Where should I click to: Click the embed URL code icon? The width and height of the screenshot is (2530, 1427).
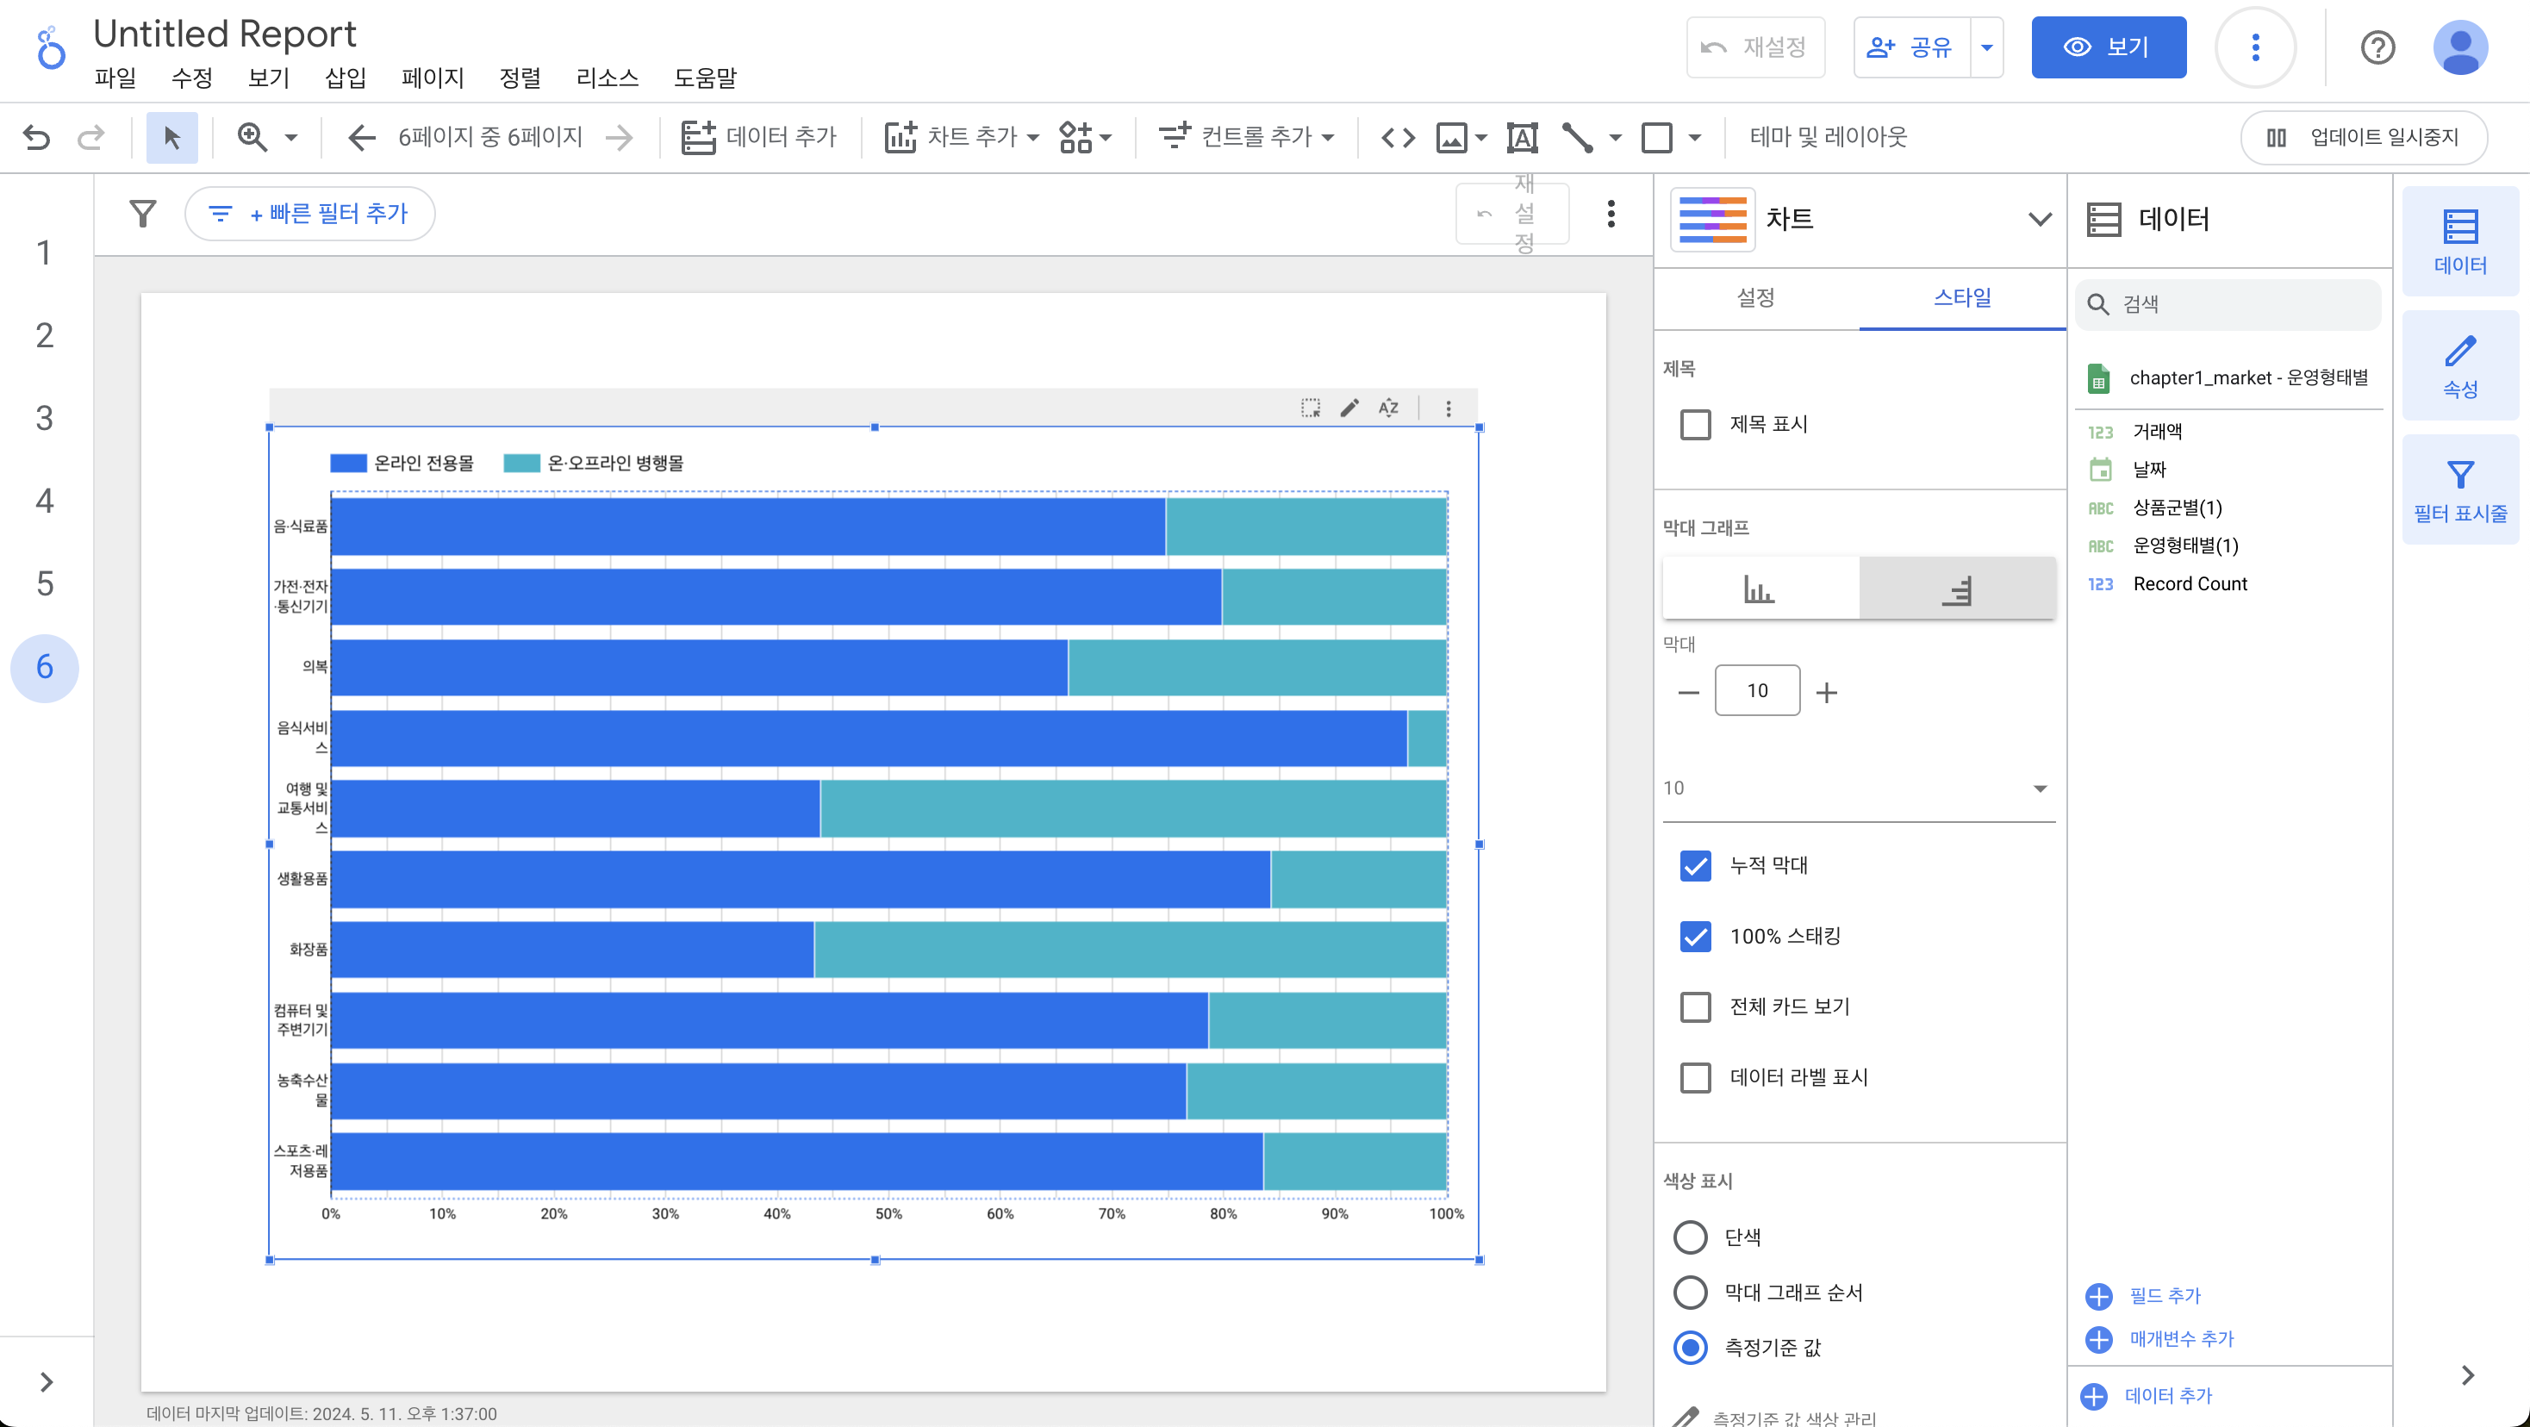point(1398,138)
